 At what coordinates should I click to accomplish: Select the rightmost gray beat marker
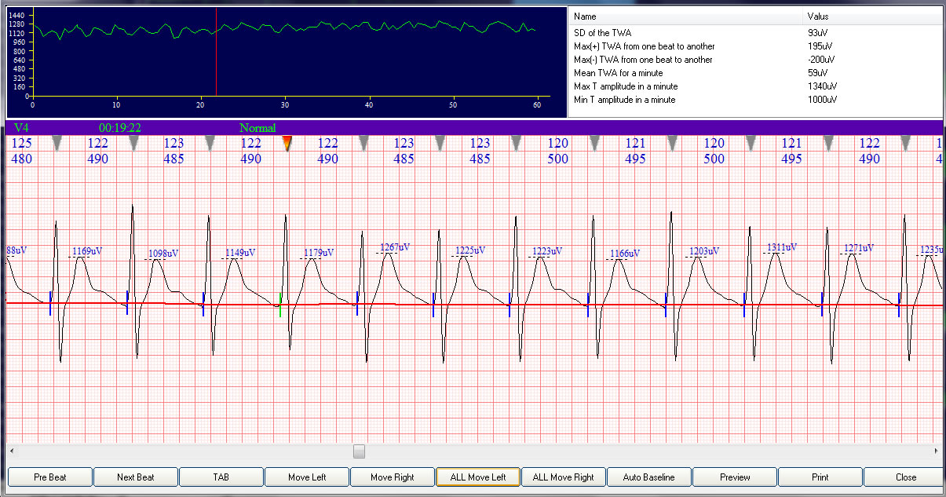coord(904,144)
